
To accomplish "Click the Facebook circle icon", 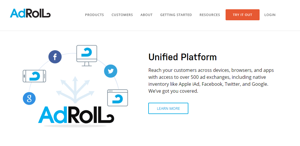I will (x=55, y=57).
